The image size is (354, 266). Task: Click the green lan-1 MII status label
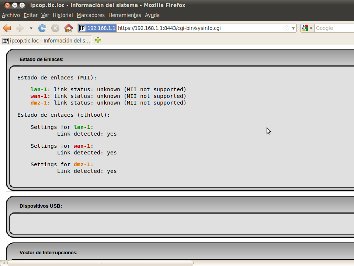click(39, 89)
